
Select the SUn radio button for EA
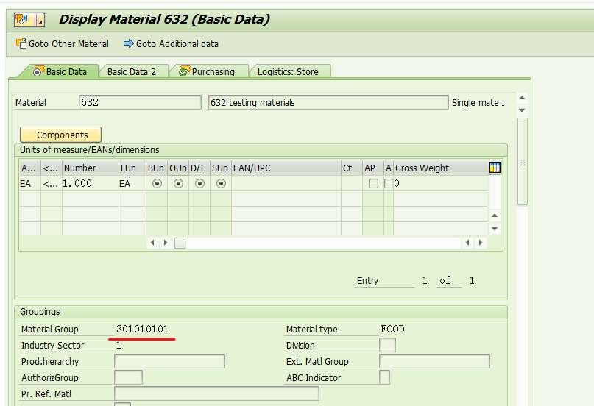(x=222, y=184)
